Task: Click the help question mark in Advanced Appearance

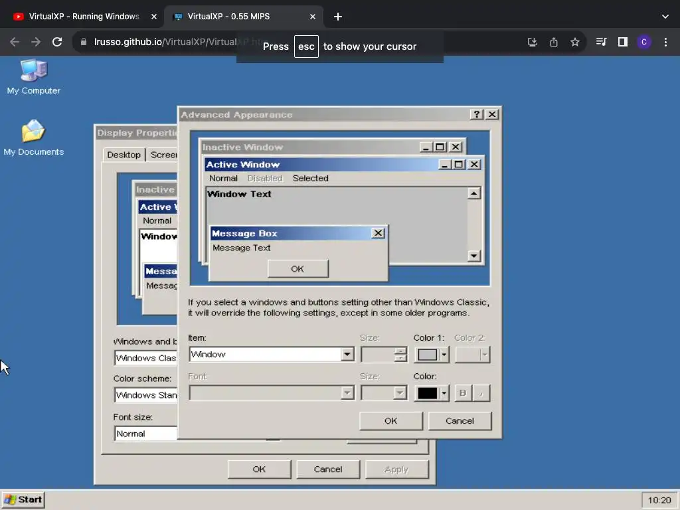Action: click(x=476, y=114)
